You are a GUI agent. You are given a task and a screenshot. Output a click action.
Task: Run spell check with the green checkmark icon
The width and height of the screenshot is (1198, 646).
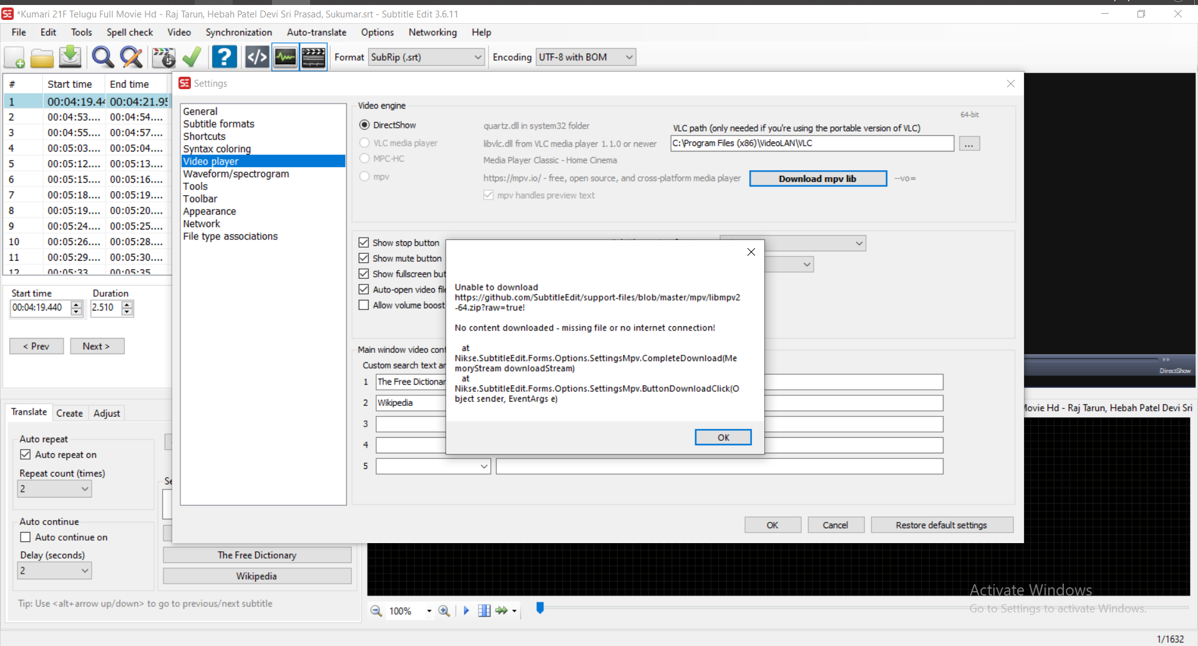pos(191,57)
